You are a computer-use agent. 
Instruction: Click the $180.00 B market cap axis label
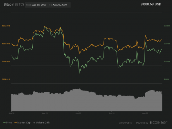[6, 44]
